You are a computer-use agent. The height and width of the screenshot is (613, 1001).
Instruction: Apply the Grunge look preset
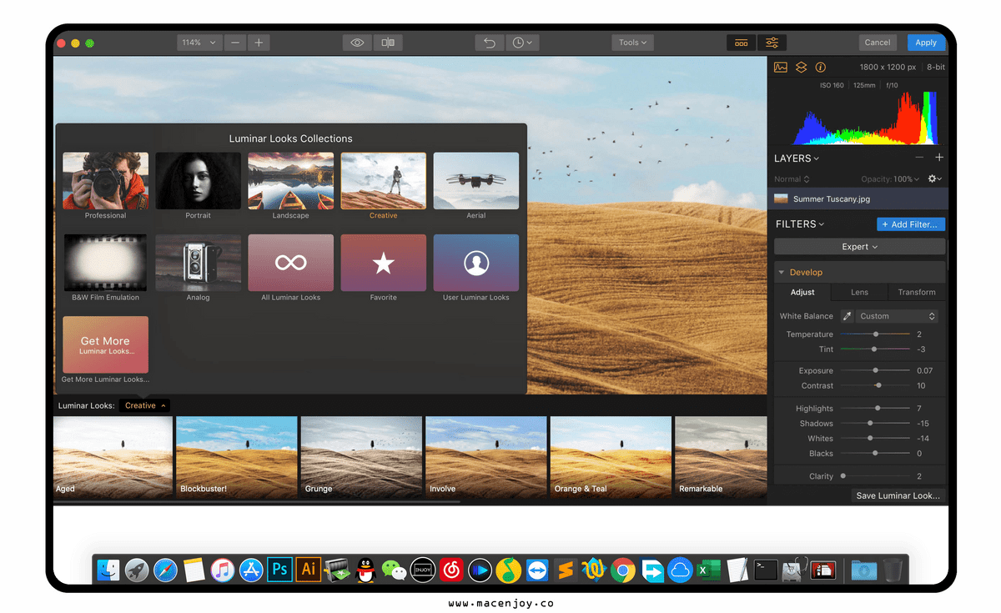361,456
